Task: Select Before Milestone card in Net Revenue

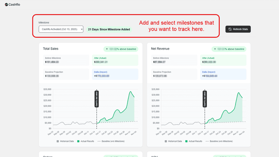Action: tap(174, 60)
